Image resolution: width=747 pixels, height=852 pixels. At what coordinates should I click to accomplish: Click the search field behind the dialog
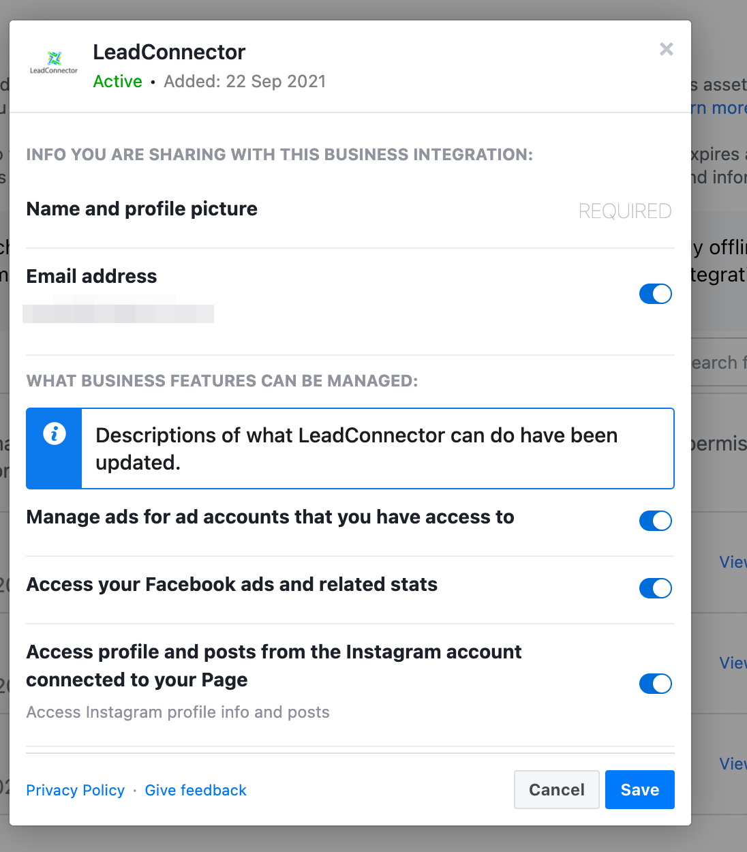[x=719, y=362]
